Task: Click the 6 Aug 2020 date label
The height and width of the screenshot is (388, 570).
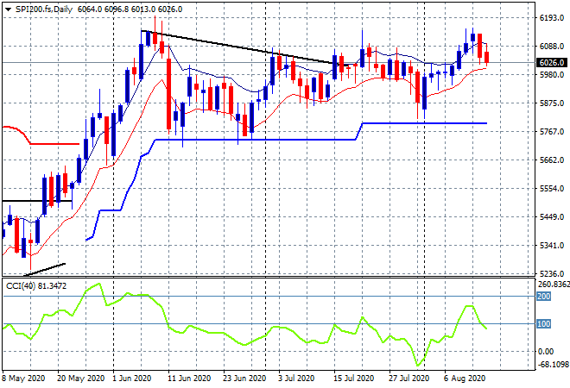Action: coord(465,379)
